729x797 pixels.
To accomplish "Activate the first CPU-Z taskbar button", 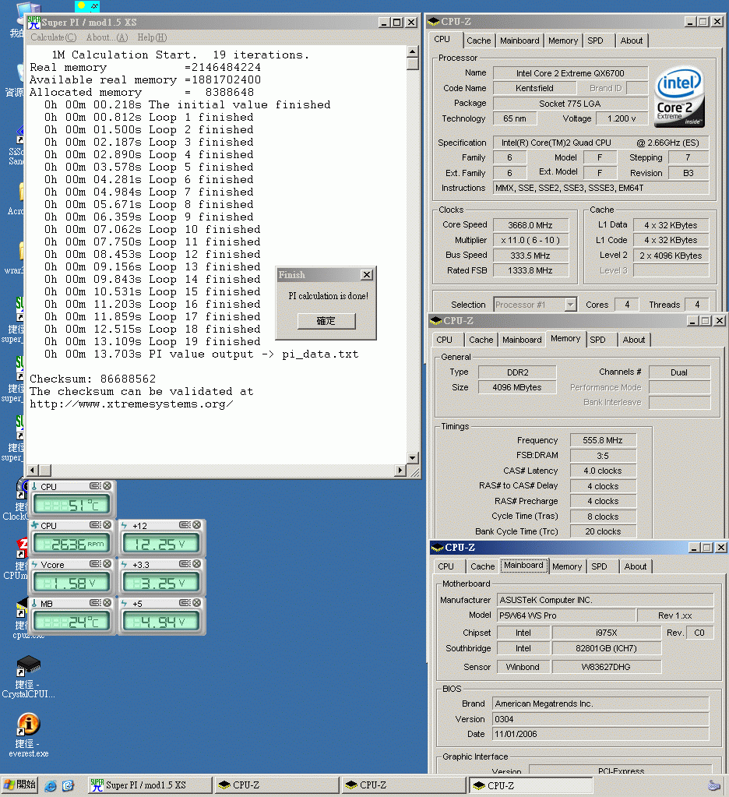I will click(276, 785).
